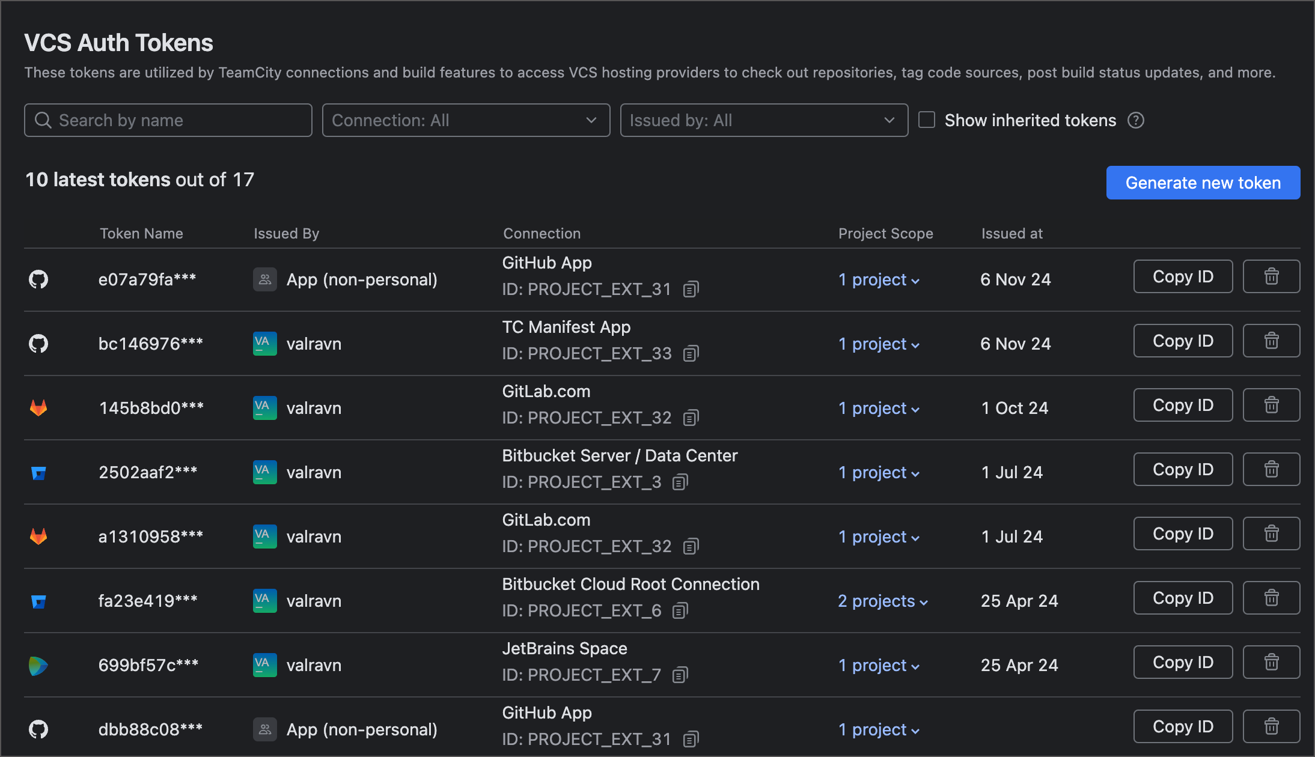Click valravn avatar in bc146976 row
1315x757 pixels.
click(x=264, y=344)
